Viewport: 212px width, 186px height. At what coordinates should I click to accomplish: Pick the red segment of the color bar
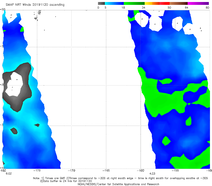click(x=164, y=3)
